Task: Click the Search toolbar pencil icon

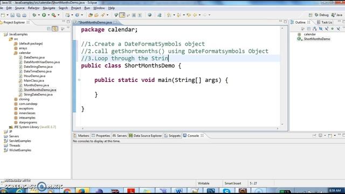Action: (103, 15)
